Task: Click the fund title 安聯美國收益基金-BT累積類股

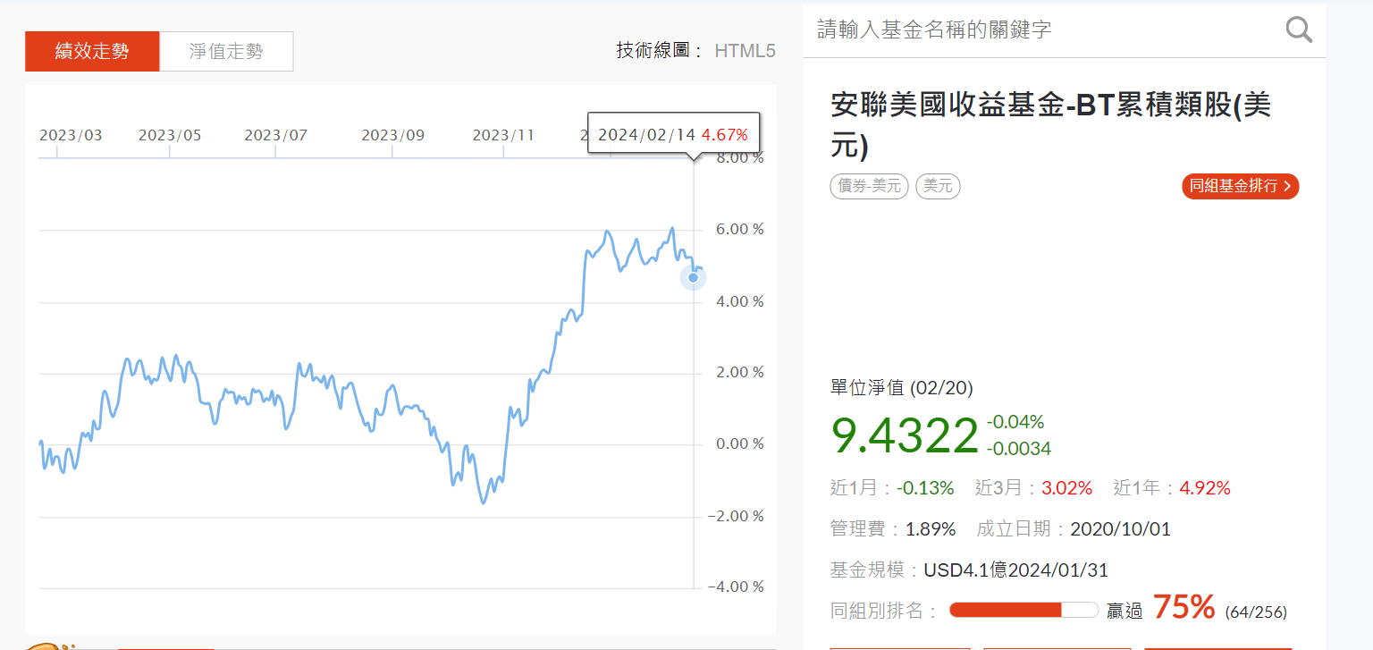Action: coord(1051,125)
